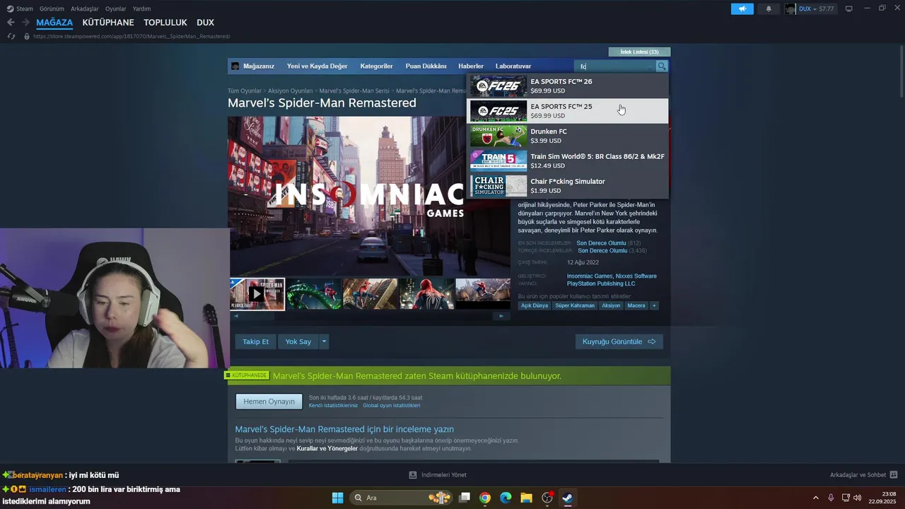Open the Kendi istatistikleriniz link
Image resolution: width=905 pixels, height=509 pixels.
[333, 405]
